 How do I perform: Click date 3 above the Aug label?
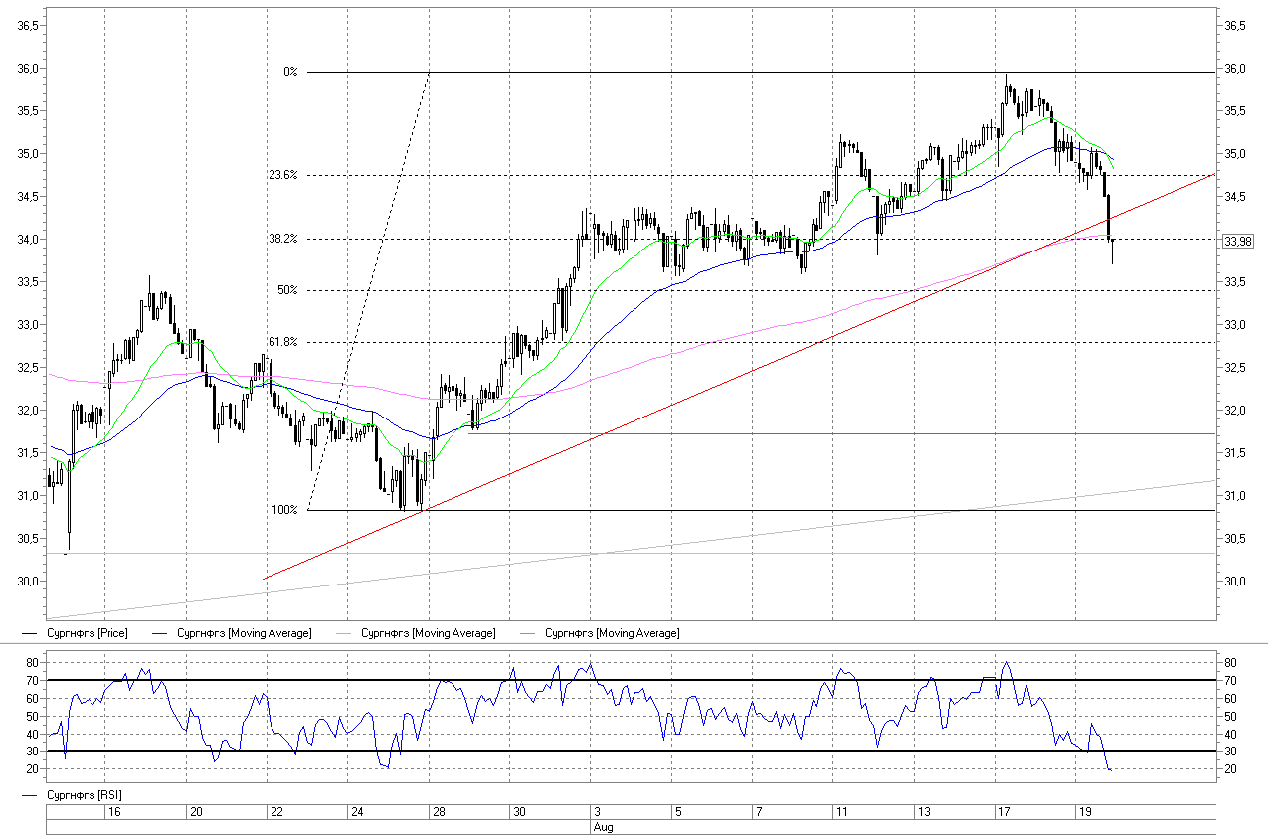(597, 812)
